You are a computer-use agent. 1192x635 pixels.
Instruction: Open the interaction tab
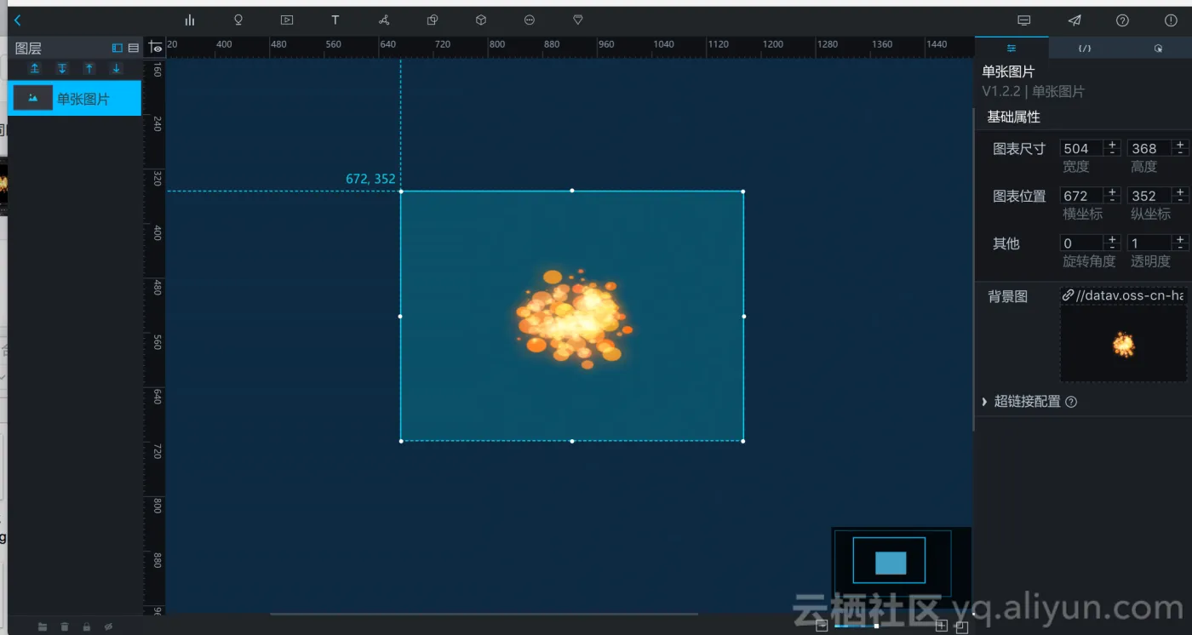1158,49
